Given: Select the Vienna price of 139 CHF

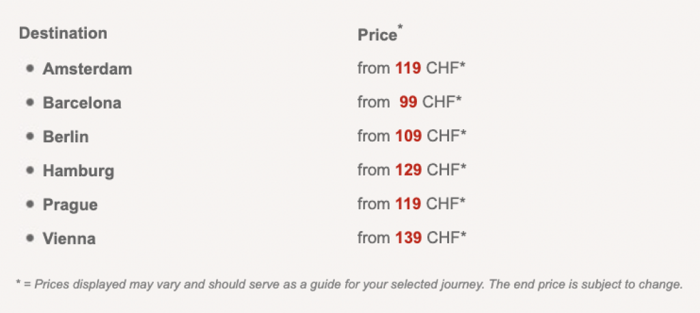Looking at the screenshot, I should point(412,238).
